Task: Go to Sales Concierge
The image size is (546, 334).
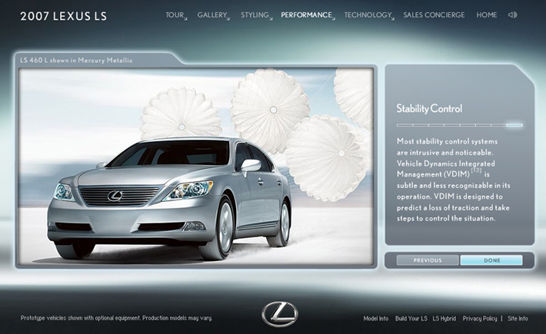Action: (x=434, y=15)
